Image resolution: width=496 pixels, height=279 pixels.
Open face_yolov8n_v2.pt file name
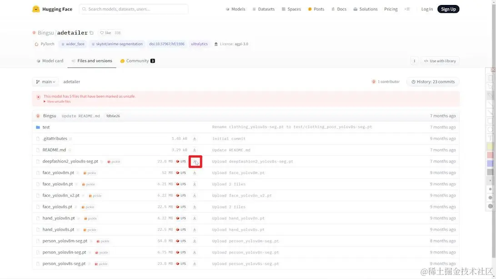[x=61, y=195]
